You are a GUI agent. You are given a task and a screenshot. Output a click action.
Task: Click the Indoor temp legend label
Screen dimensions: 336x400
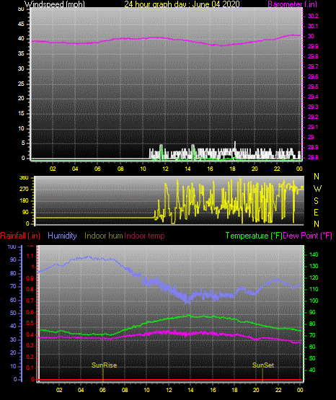coord(144,236)
